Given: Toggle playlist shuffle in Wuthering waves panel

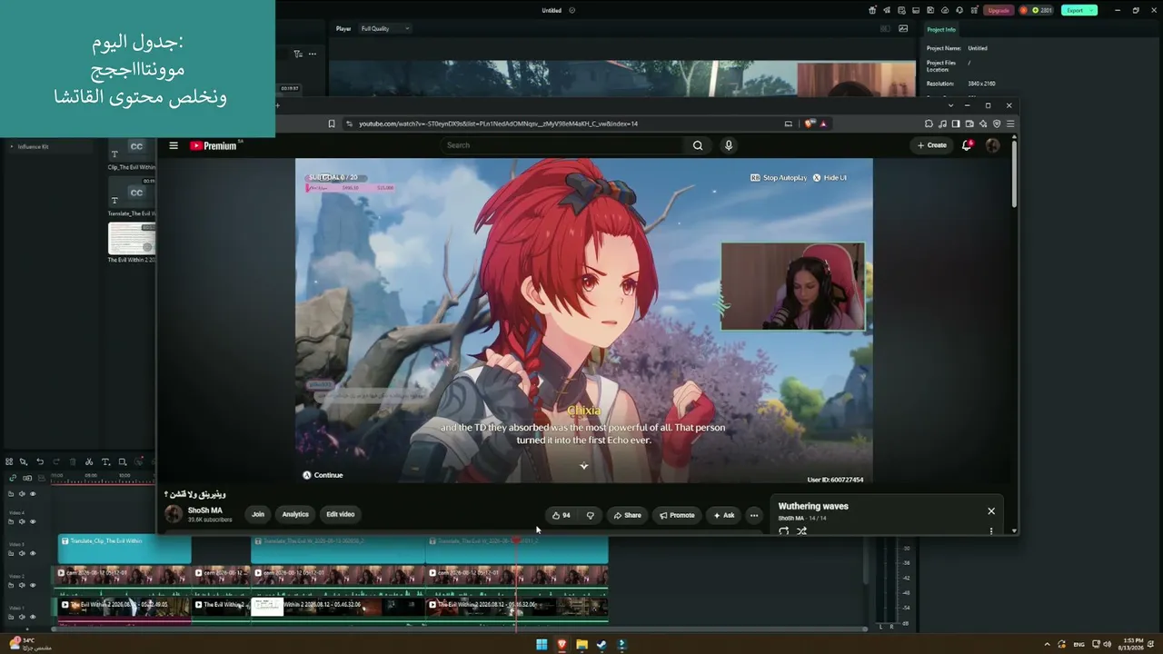Looking at the screenshot, I should 801,531.
